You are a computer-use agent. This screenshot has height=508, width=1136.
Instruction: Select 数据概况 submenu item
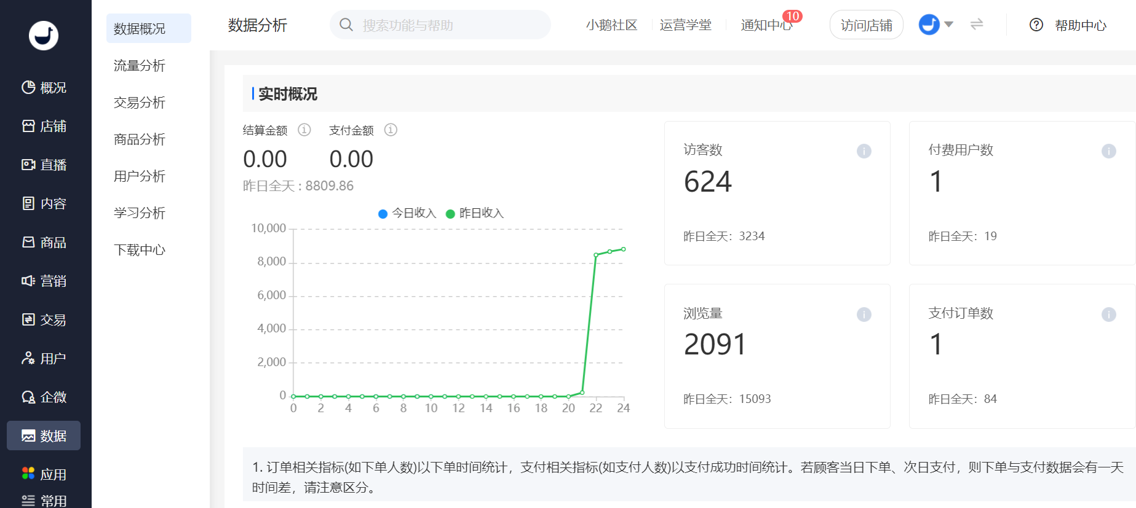(x=149, y=28)
